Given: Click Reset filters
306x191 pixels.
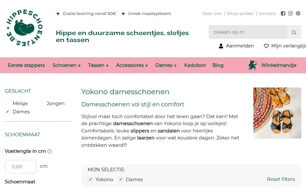Looking at the screenshot, I should click(x=281, y=179).
